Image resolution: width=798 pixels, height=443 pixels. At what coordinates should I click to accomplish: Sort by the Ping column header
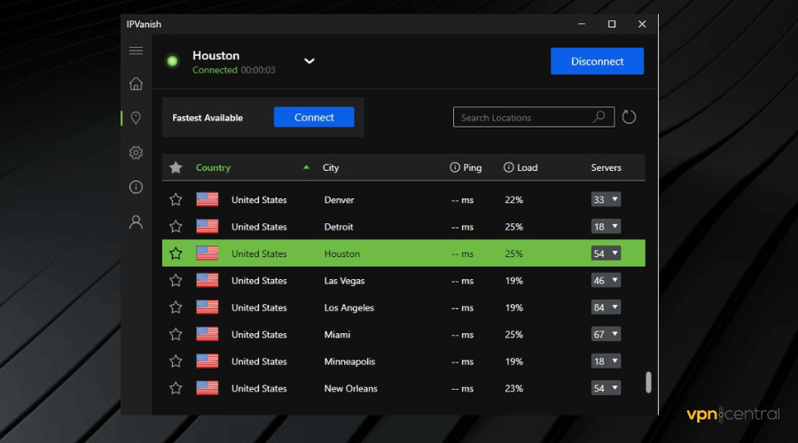click(x=473, y=167)
